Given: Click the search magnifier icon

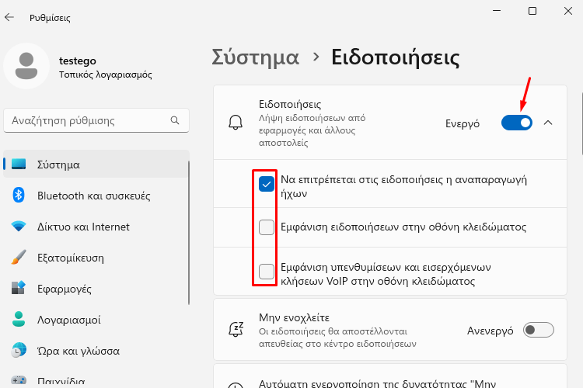Looking at the screenshot, I should pos(175,120).
